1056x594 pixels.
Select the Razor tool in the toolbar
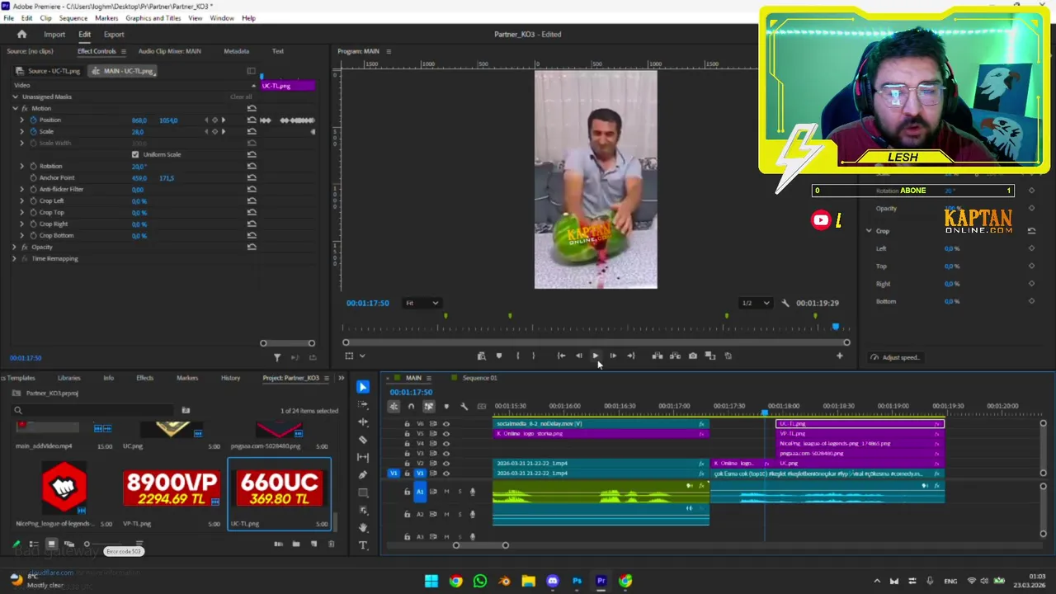[363, 440]
